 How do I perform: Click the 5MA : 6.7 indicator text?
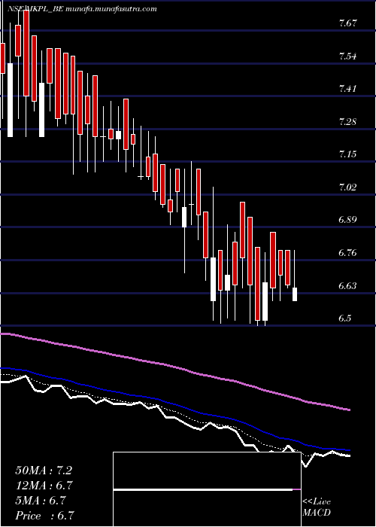coord(41,501)
